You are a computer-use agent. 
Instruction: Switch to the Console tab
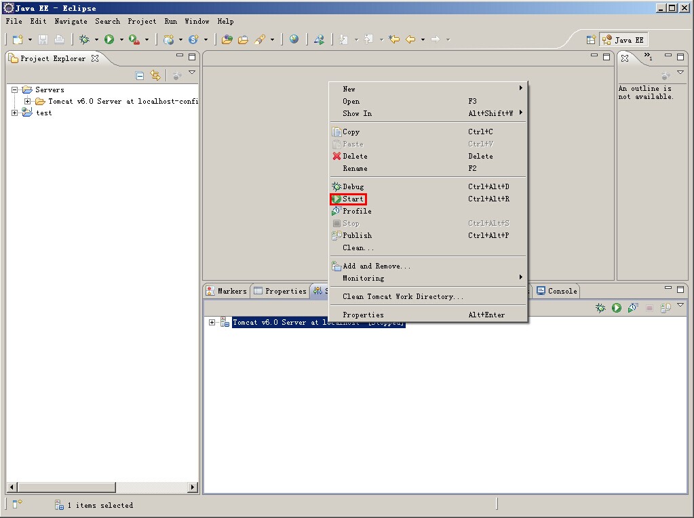click(x=557, y=291)
